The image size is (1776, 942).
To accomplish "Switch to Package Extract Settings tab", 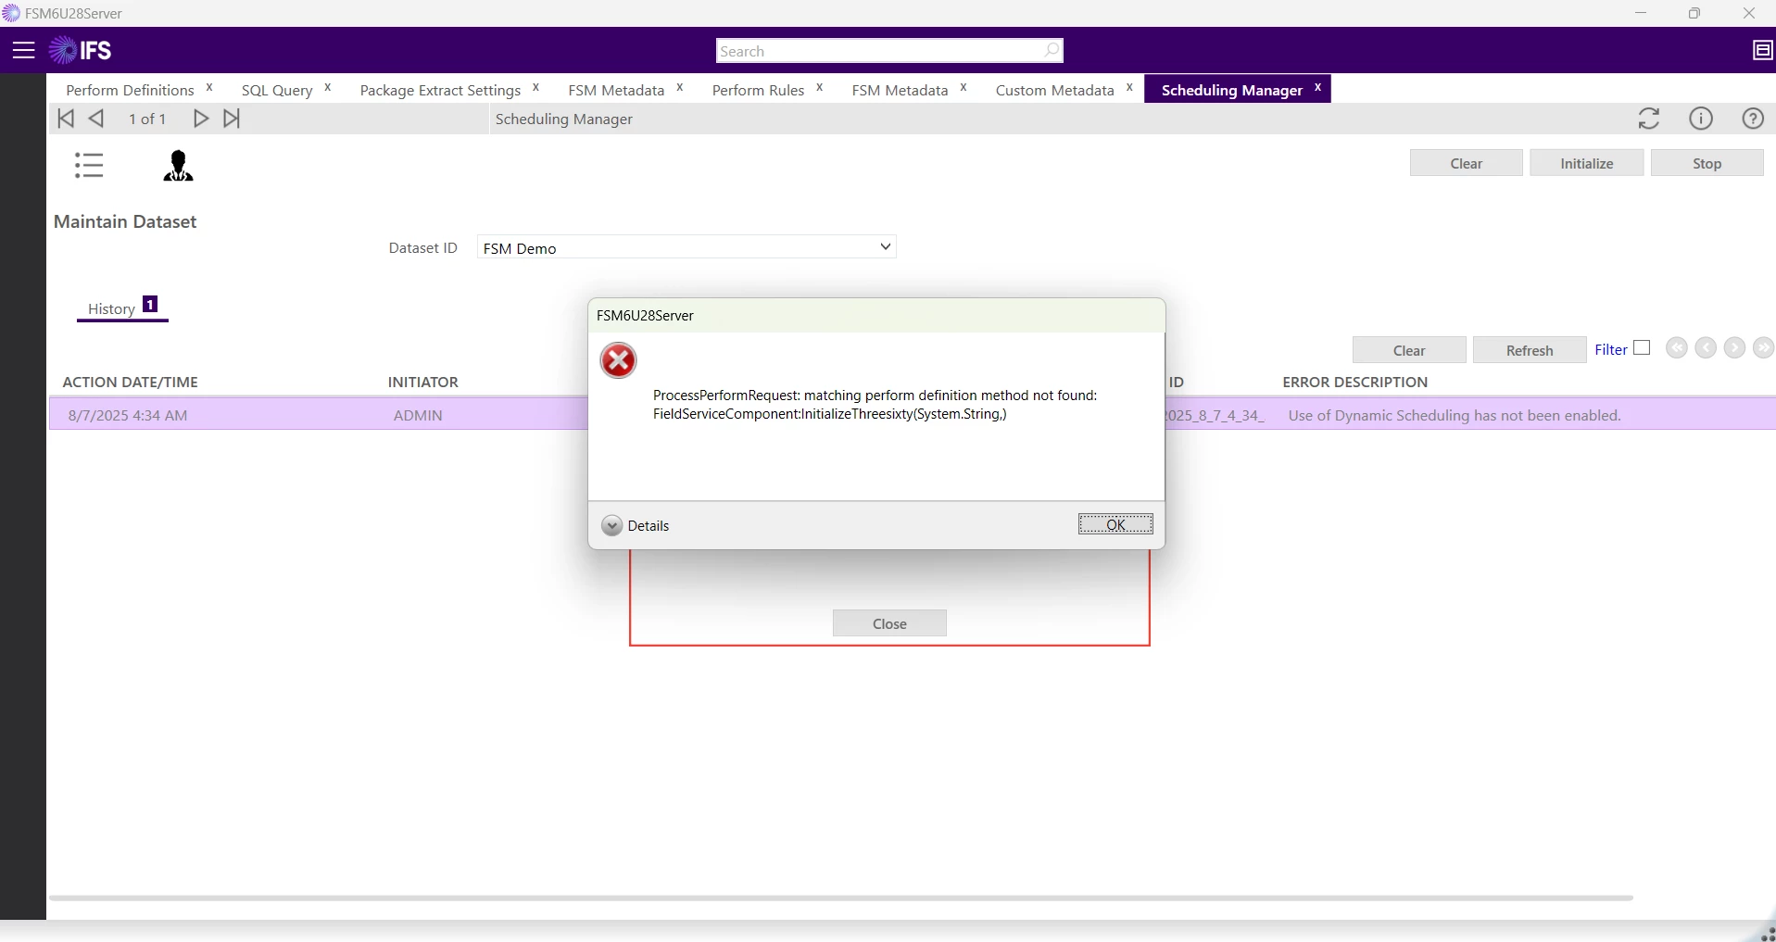I will [x=440, y=90].
